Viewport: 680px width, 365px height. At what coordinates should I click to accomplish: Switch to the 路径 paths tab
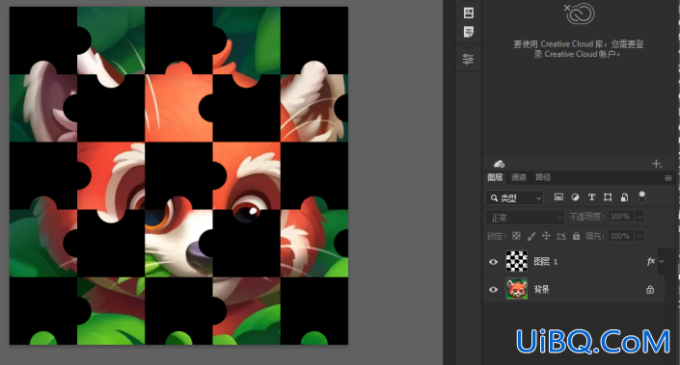[543, 177]
